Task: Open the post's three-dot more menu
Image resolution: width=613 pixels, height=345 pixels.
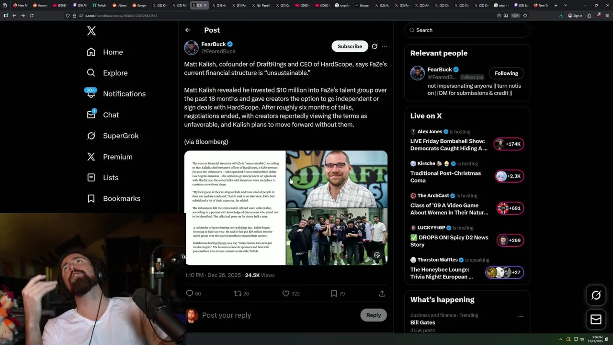Action: pyautogui.click(x=384, y=46)
